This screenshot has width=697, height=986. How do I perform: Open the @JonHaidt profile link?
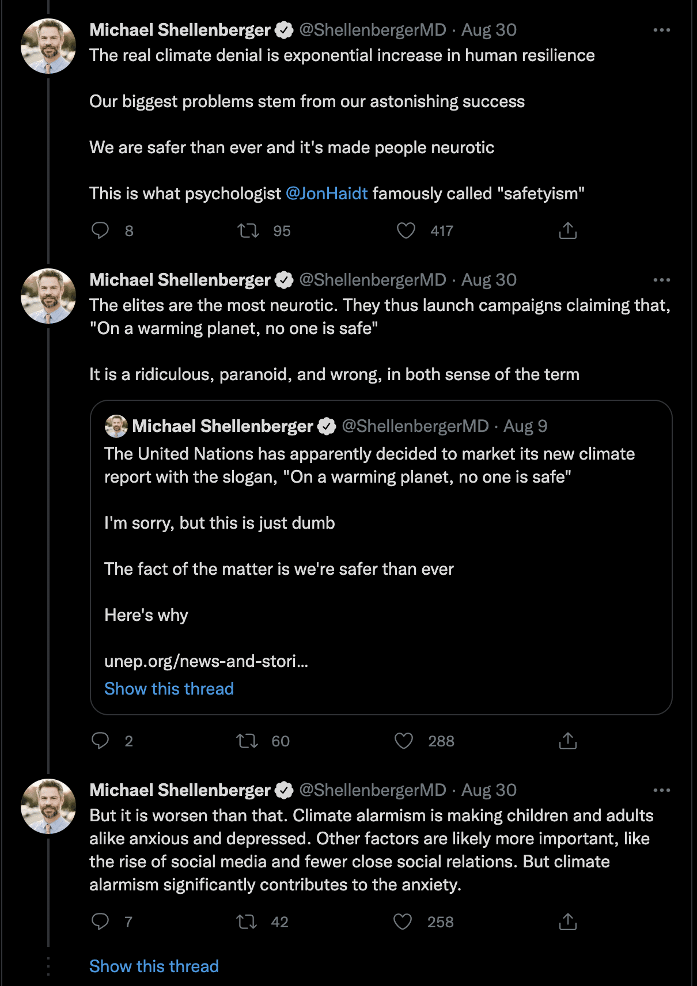pos(326,193)
